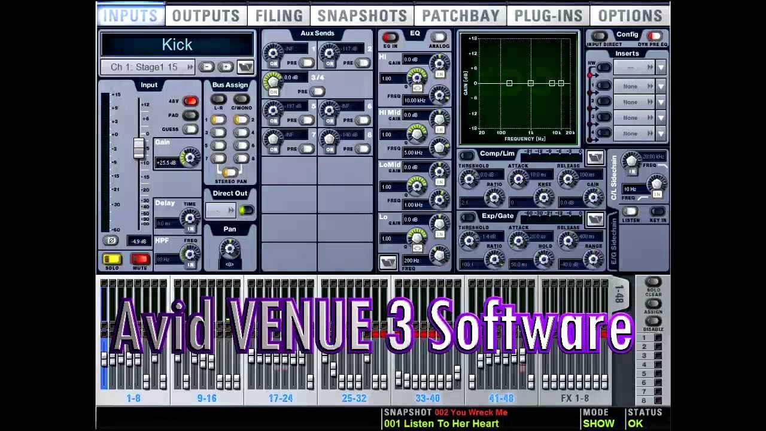
Task: Toggle Aux Send 1 PRE switch
Action: tap(306, 63)
